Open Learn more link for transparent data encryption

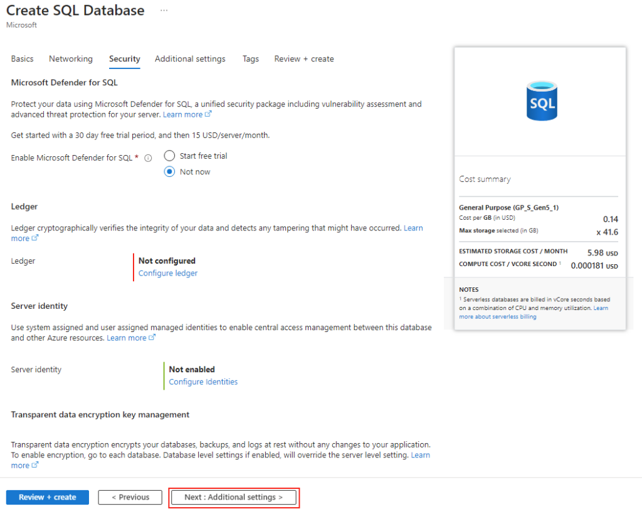click(421, 455)
